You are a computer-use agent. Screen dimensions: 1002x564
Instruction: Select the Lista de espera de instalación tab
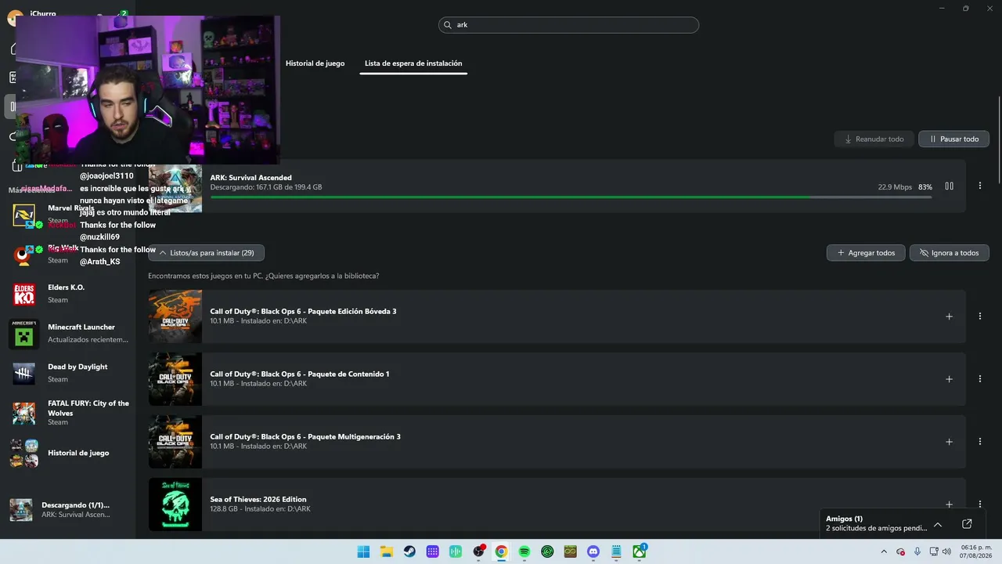pyautogui.click(x=413, y=63)
